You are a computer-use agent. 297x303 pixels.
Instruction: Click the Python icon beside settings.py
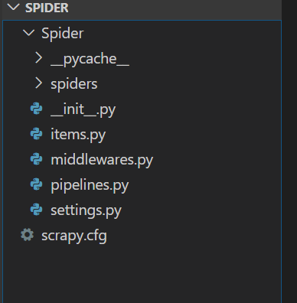(x=37, y=210)
